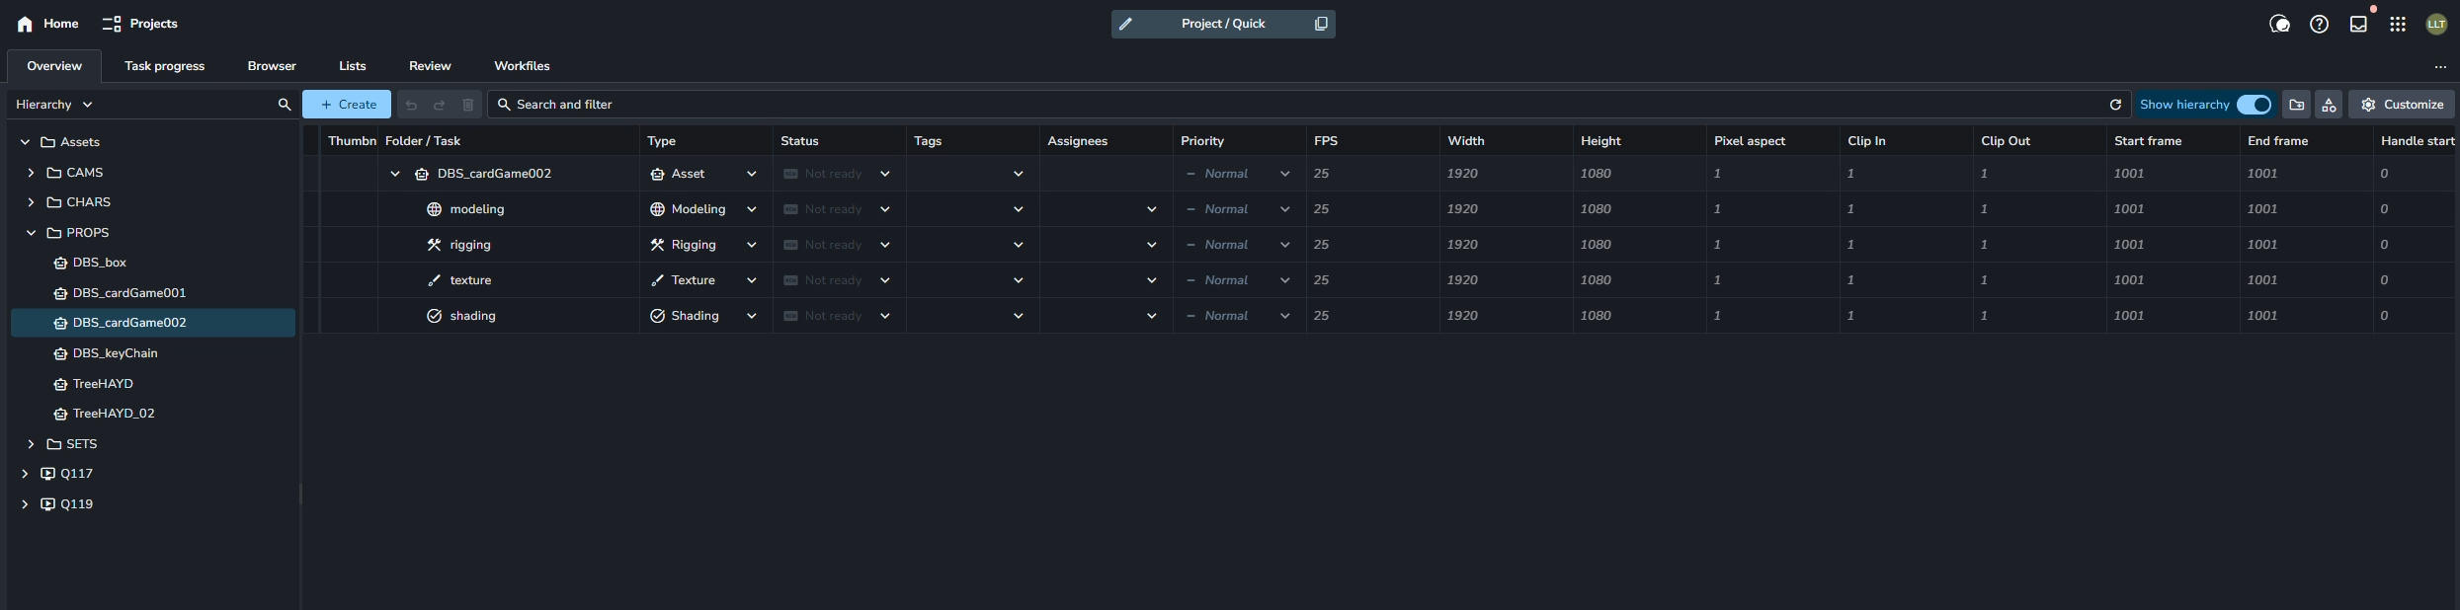
Task: Expand the CAMS folder
Action: [x=31, y=173]
